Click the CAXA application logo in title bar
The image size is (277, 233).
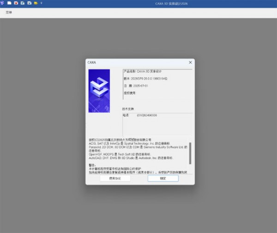pyautogui.click(x=3, y=3)
